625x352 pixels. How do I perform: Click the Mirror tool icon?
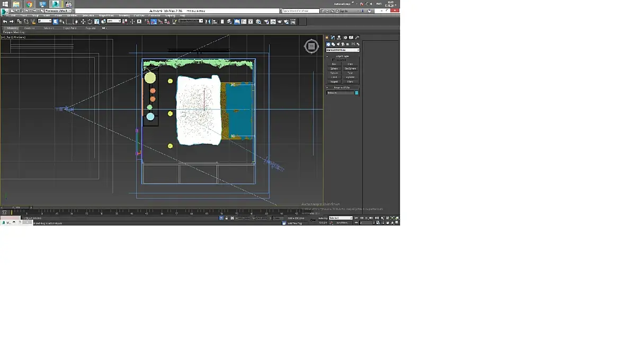[x=208, y=22]
